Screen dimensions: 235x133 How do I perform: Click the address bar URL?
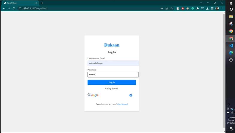coord(34,8)
